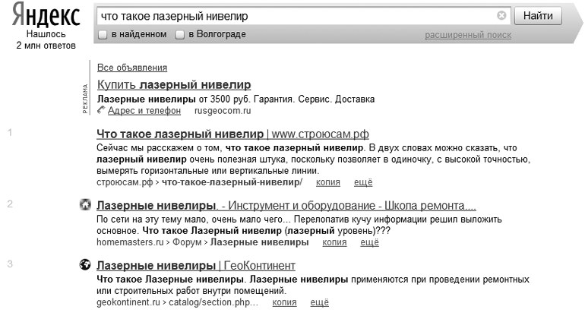Click the homemasters.ru favicon beside the second result
The image size is (585, 316).
coord(85,205)
